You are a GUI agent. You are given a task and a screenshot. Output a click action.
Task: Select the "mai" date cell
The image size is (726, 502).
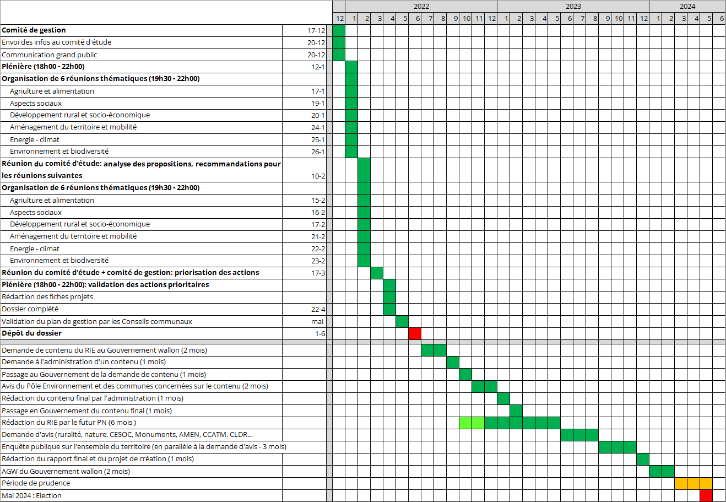tap(317, 321)
